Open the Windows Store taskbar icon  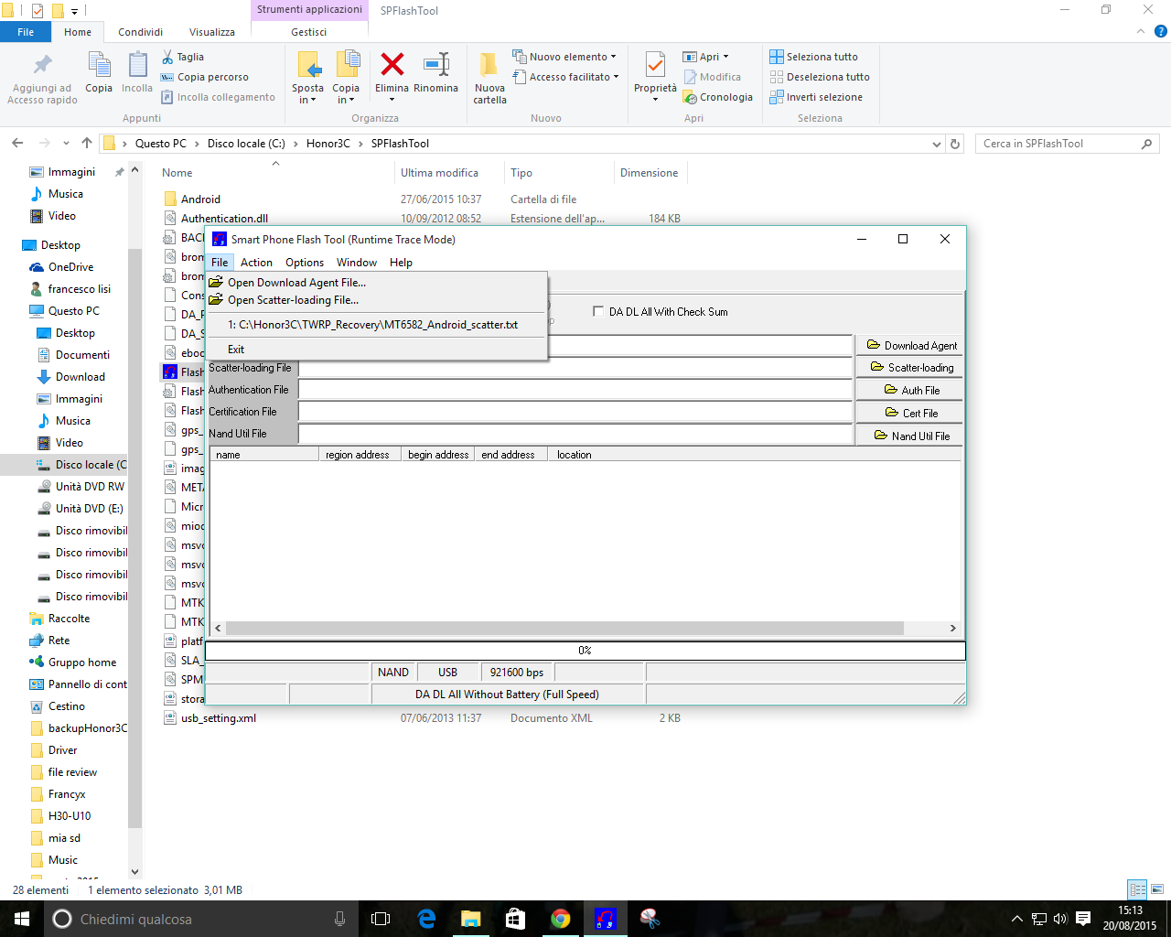click(x=516, y=919)
